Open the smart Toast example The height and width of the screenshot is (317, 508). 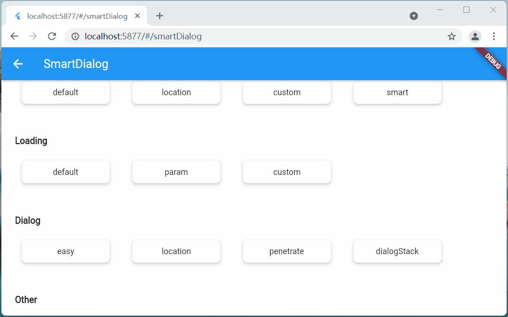click(397, 92)
